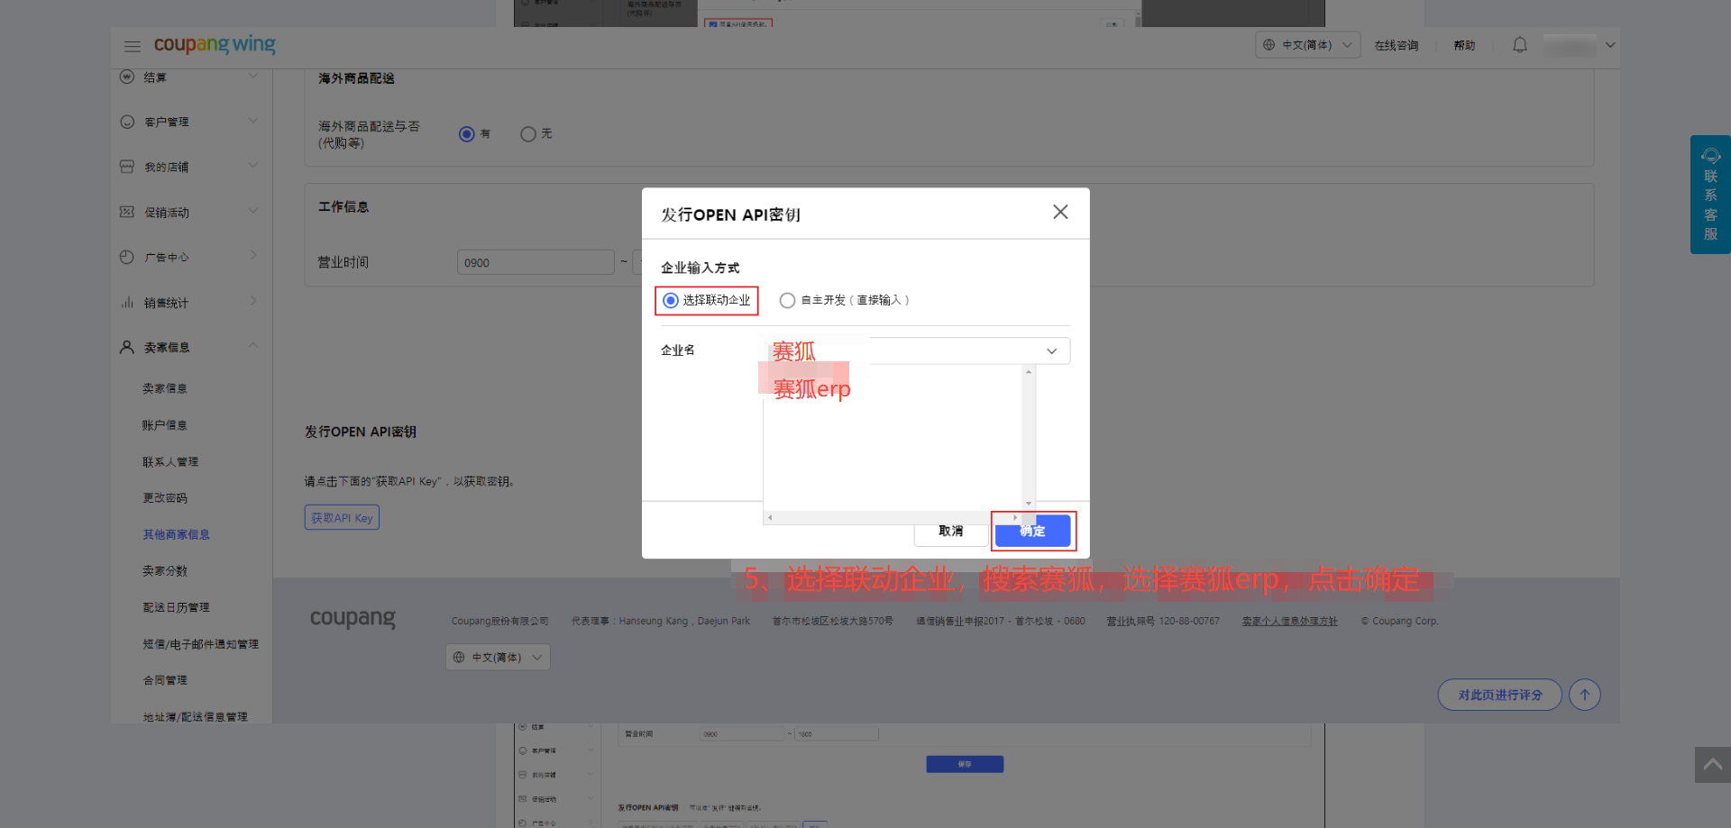Open the account dropdown arrow in the header
The width and height of the screenshot is (1731, 828).
tap(1610, 45)
